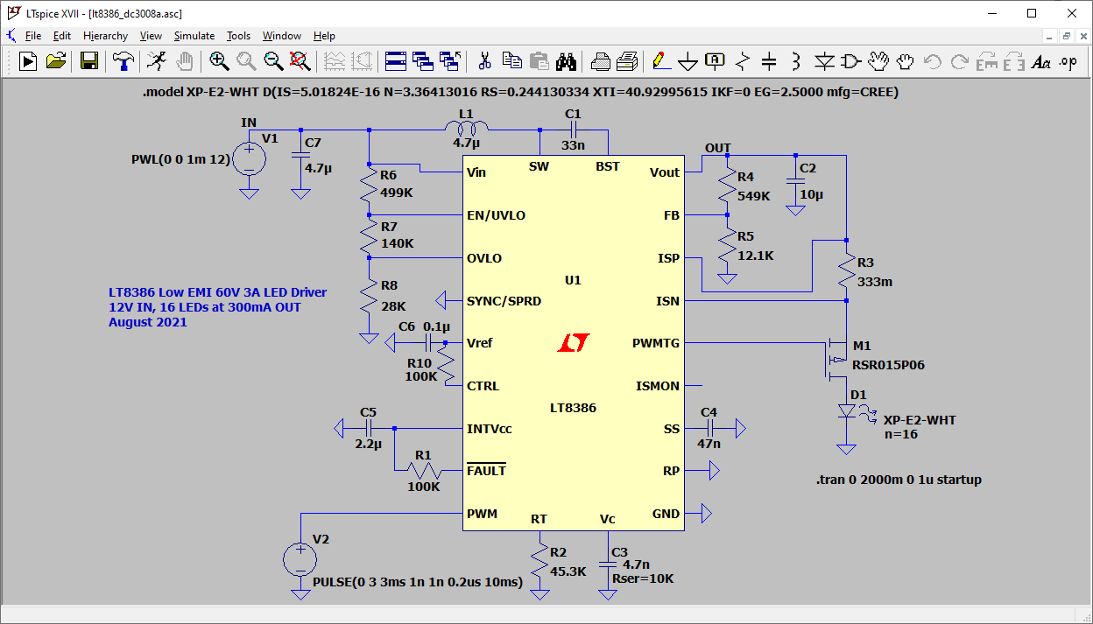
Task: Add a SPICE directive with .op
Action: [1068, 60]
